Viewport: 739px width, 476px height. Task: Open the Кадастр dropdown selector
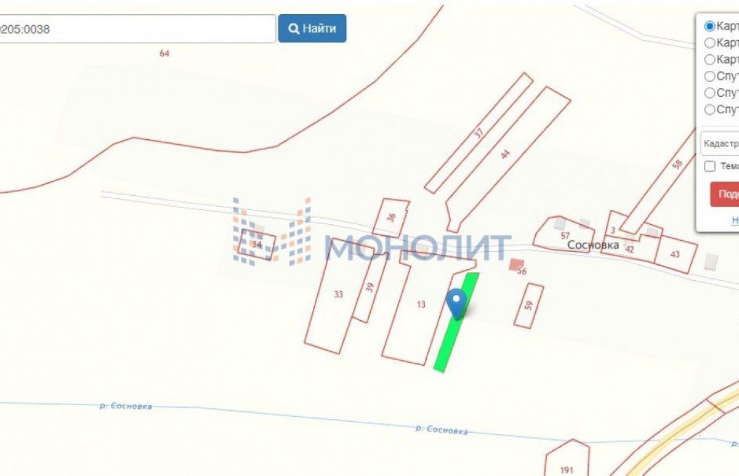(720, 143)
